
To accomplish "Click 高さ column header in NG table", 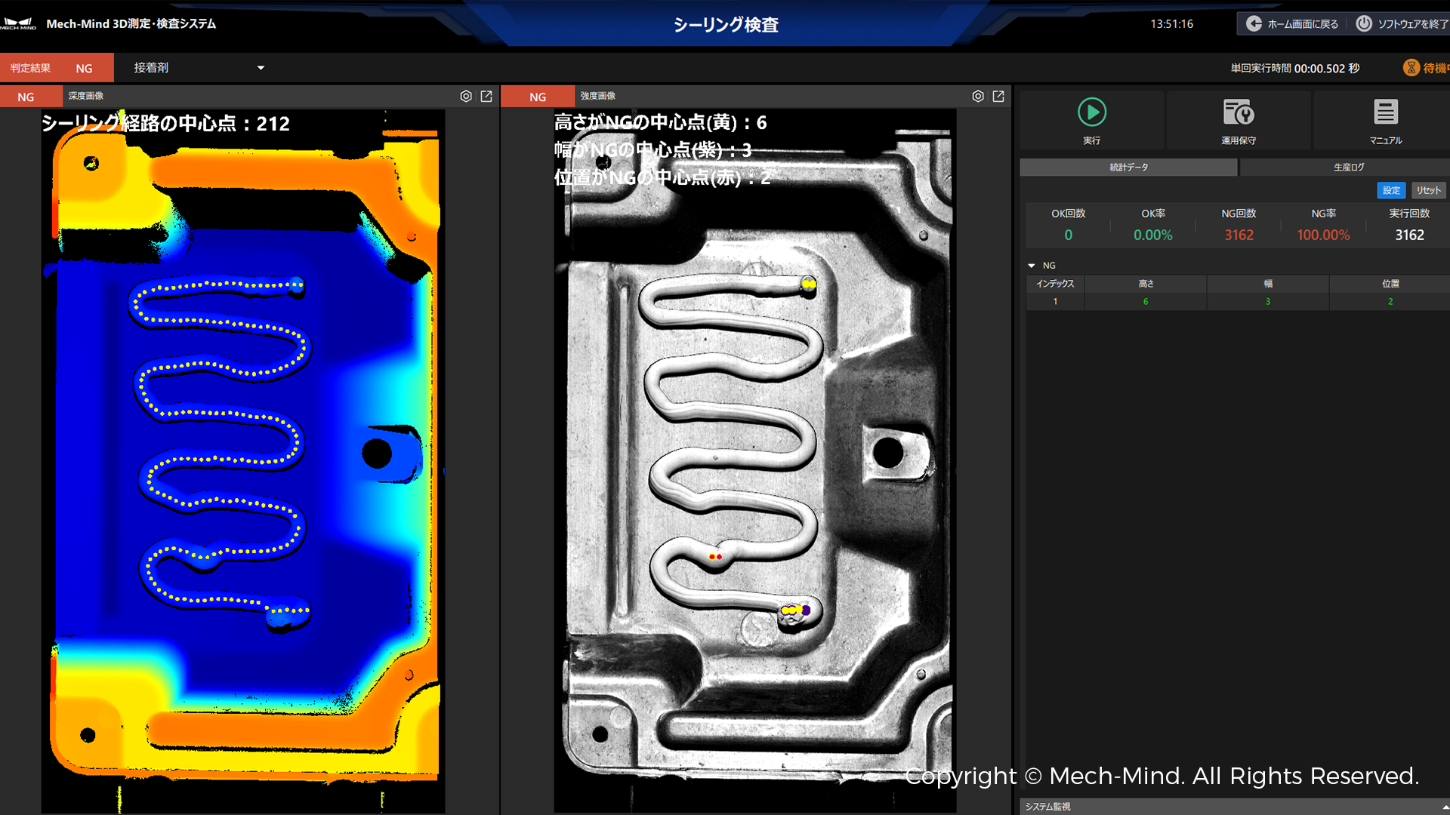I will pos(1146,284).
